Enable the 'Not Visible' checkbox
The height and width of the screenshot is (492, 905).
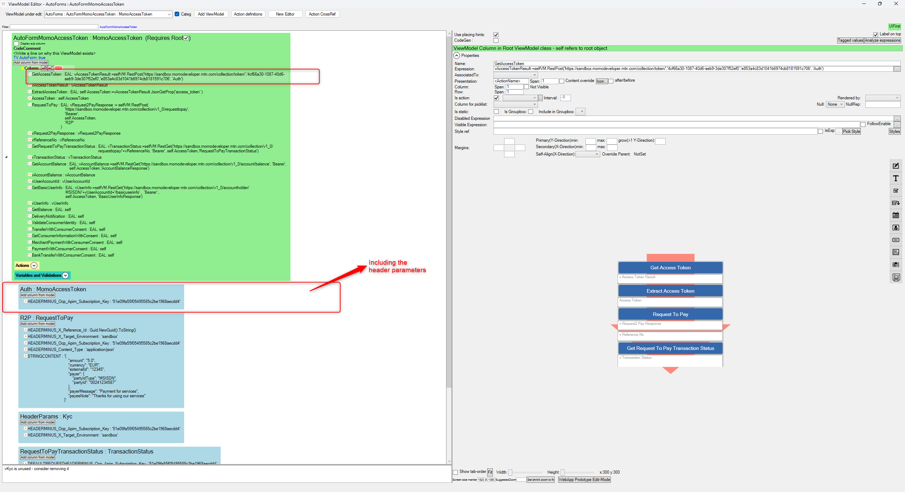[x=526, y=87]
